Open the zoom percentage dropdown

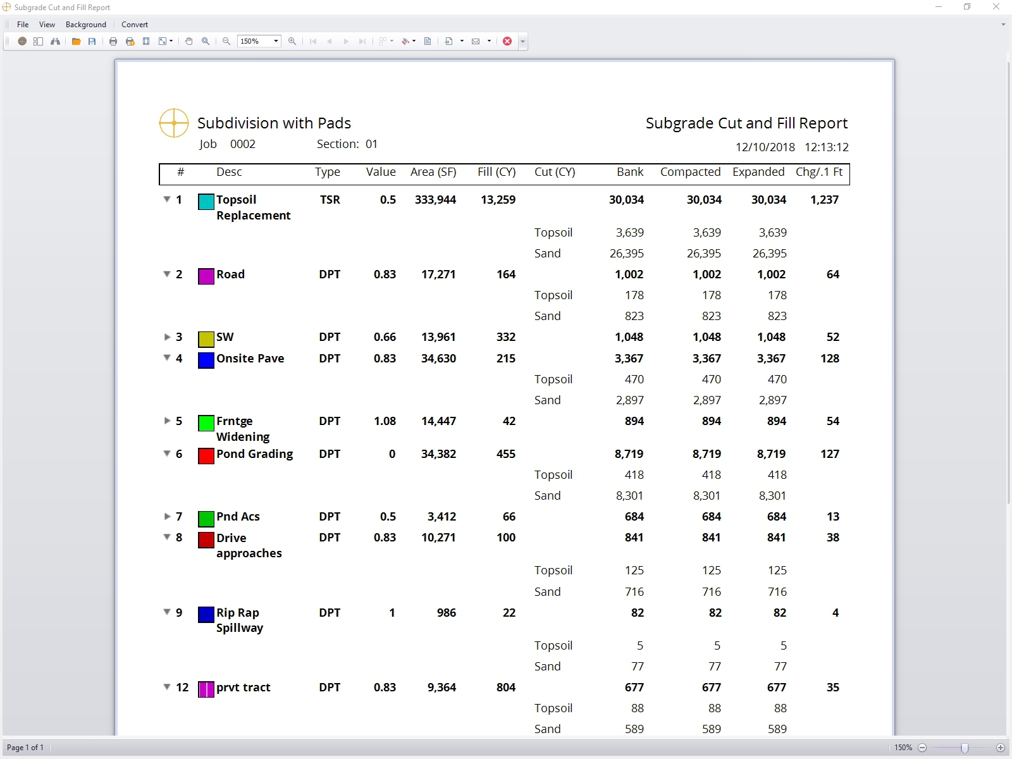[276, 41]
